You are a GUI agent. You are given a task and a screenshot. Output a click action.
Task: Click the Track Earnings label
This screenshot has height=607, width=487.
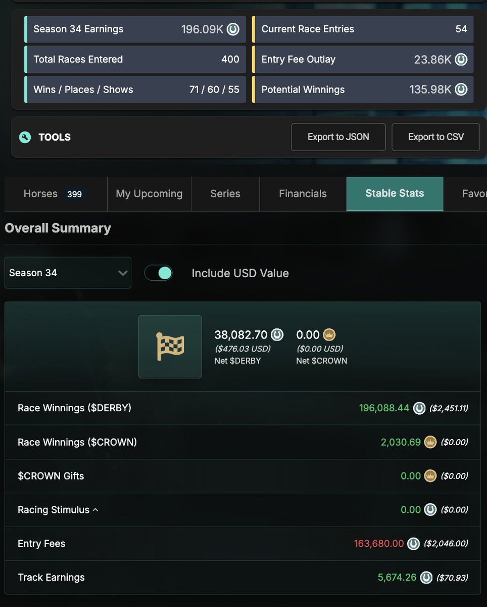pyautogui.click(x=51, y=577)
